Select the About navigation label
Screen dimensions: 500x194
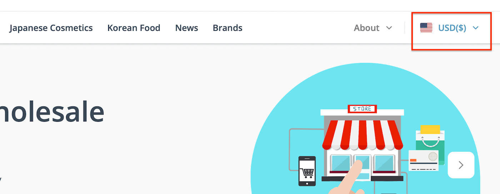click(366, 28)
